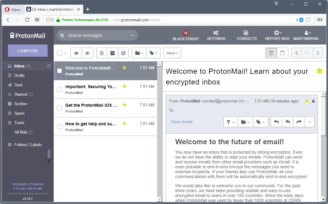Image resolution: width=328 pixels, height=204 pixels.
Task: Check the Get the ProtonMail iOS message checkbox
Action: (x=59, y=108)
